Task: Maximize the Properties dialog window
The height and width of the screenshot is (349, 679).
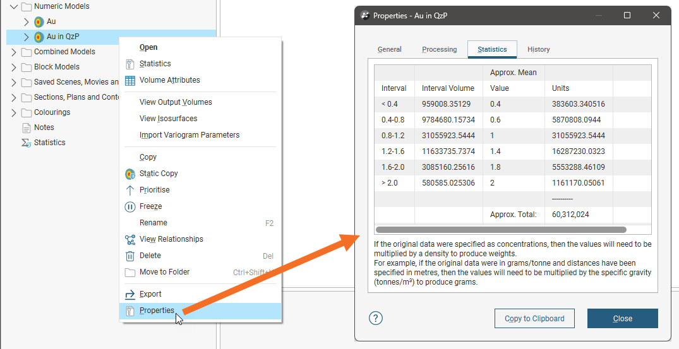Action: pyautogui.click(x=627, y=16)
